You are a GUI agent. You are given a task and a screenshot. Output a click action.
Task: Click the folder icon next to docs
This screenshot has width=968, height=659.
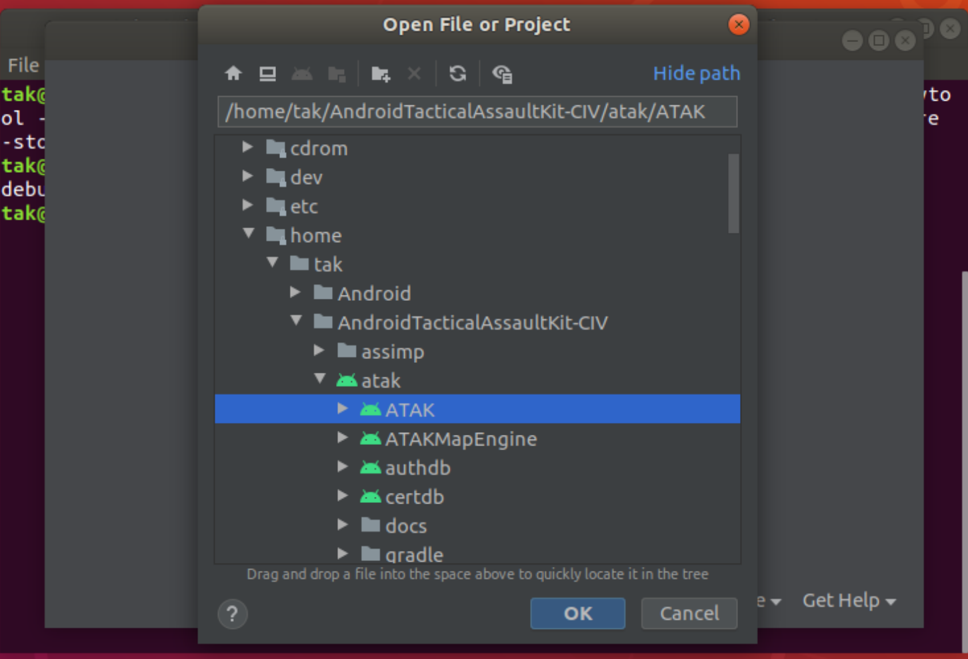coord(371,526)
